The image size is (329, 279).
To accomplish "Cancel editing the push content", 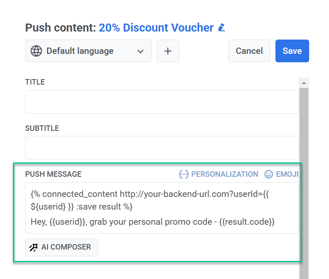I will tap(249, 51).
